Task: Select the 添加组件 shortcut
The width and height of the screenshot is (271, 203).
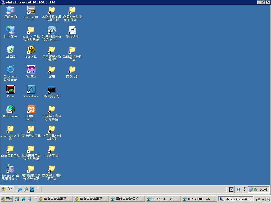Action: 72,32
